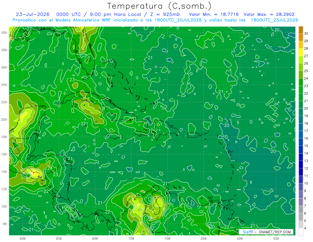The height and width of the screenshot is (242, 313).
Task: Click the 'Valor Max. = 28.2902' text
Action: coord(269,14)
